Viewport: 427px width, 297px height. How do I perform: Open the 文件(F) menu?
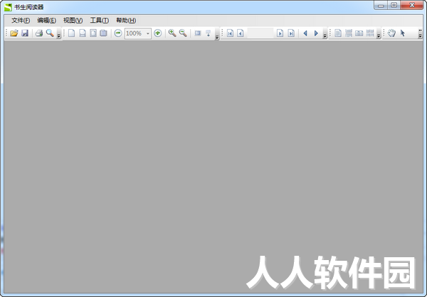pos(21,21)
